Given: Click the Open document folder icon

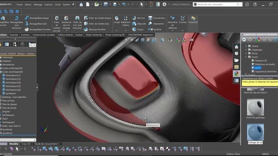Looking at the screenshot, I should (x=96, y=4).
